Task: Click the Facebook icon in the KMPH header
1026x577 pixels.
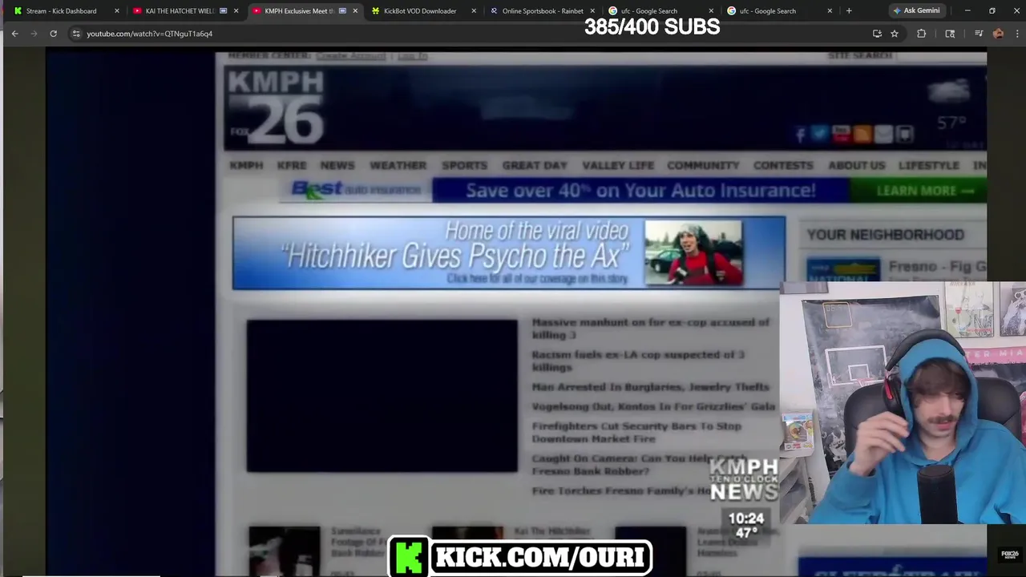Action: click(800, 134)
